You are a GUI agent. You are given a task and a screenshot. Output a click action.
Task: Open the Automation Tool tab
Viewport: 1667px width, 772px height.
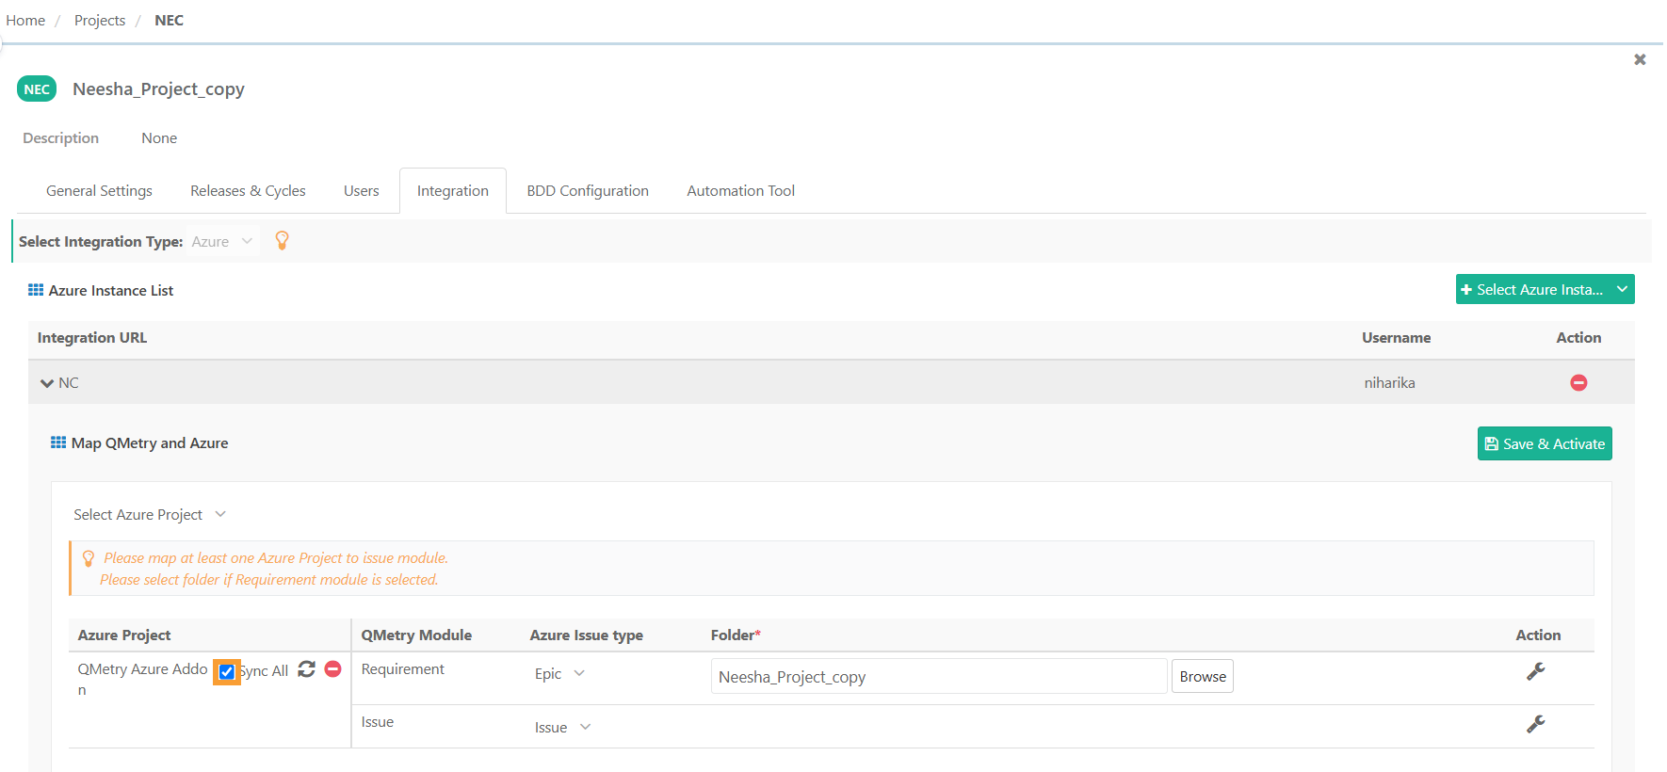pos(741,191)
